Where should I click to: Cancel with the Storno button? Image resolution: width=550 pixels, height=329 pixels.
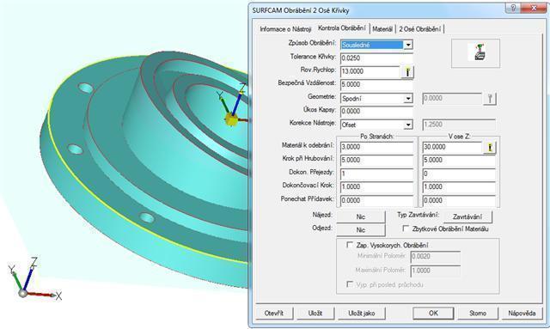point(478,314)
